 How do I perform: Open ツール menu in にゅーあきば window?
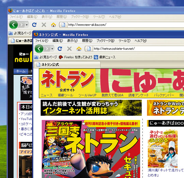pyautogui.click(x=99, y=17)
